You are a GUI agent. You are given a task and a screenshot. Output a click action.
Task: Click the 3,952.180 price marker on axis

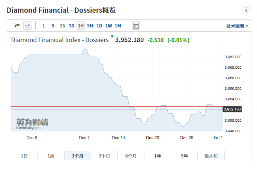pyautogui.click(x=232, y=109)
